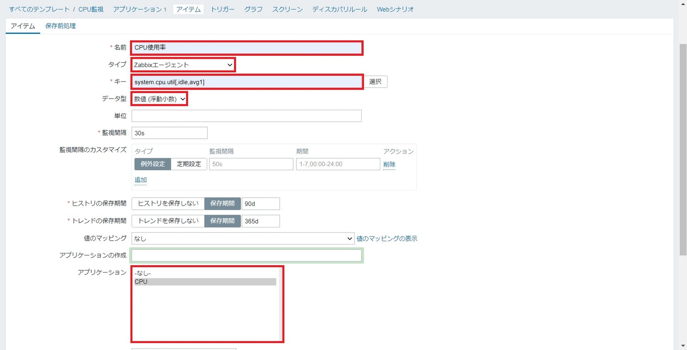Image resolution: width=687 pixels, height=350 pixels.
Task: Add a custom interval with 追加
Action: tap(140, 179)
